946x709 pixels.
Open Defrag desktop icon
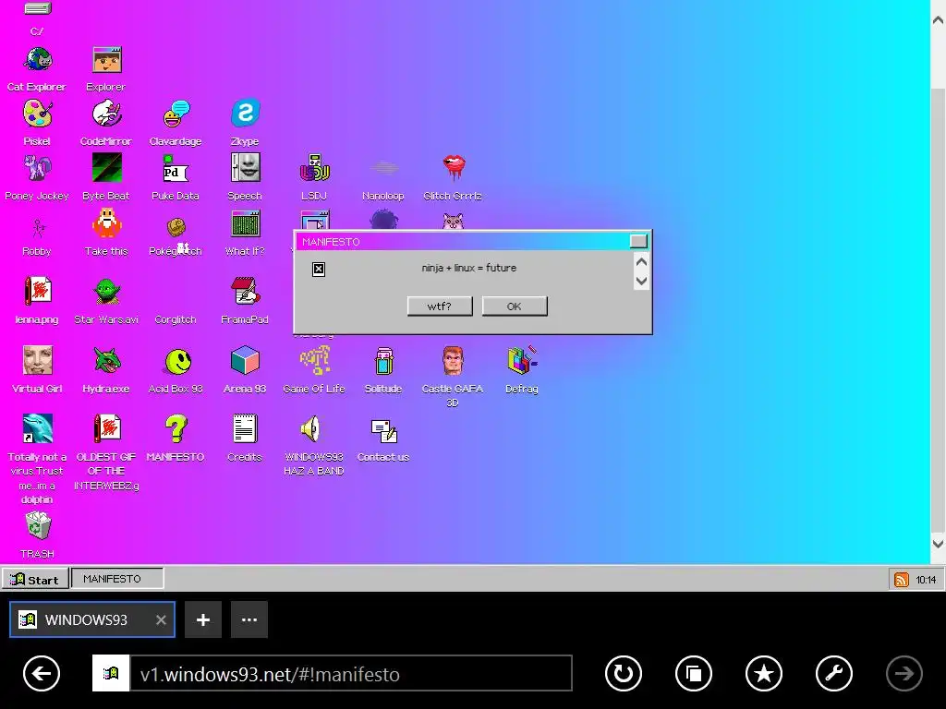(523, 361)
